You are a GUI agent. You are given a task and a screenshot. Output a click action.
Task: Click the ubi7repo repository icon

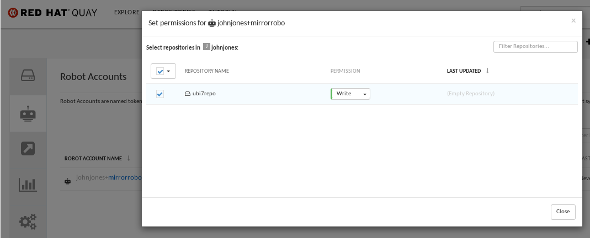pyautogui.click(x=188, y=94)
